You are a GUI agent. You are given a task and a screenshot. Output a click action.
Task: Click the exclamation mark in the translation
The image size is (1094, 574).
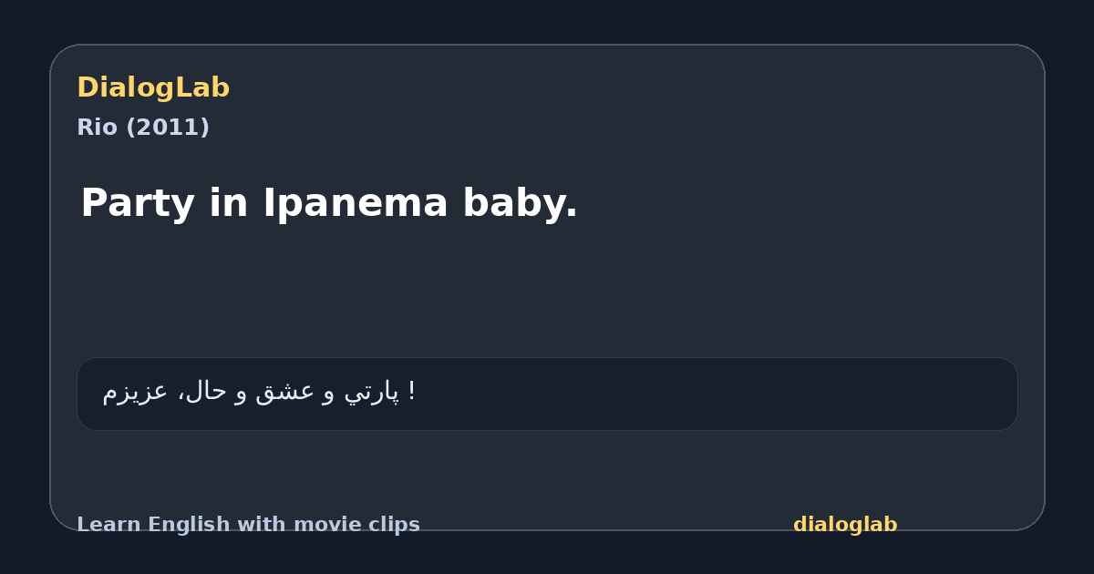click(x=412, y=391)
